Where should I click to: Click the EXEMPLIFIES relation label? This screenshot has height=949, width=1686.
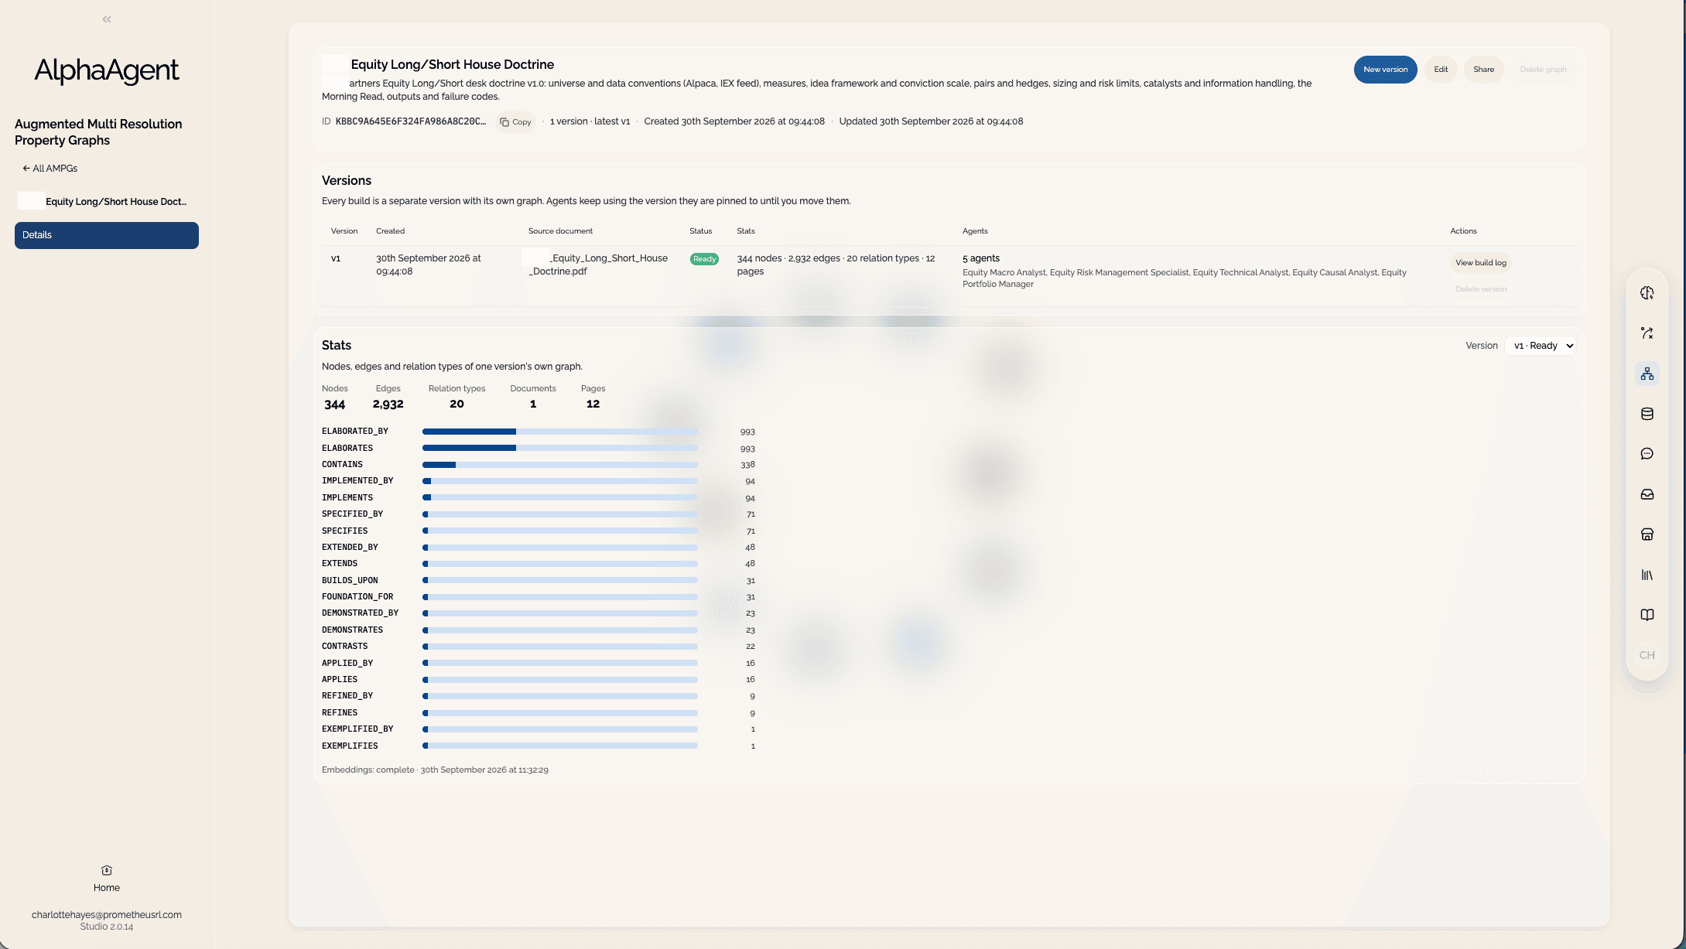click(x=350, y=746)
